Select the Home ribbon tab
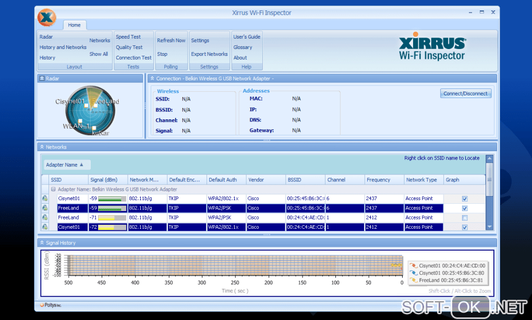Viewport: 532px width, 320px height. tap(74, 25)
